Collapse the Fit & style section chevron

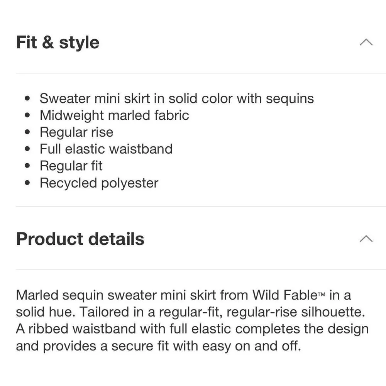click(366, 42)
